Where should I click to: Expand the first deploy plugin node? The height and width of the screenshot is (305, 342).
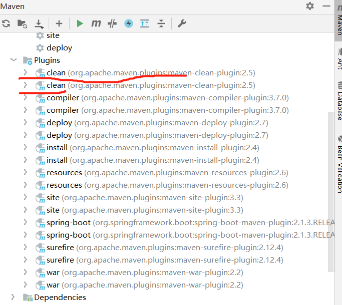click(26, 122)
